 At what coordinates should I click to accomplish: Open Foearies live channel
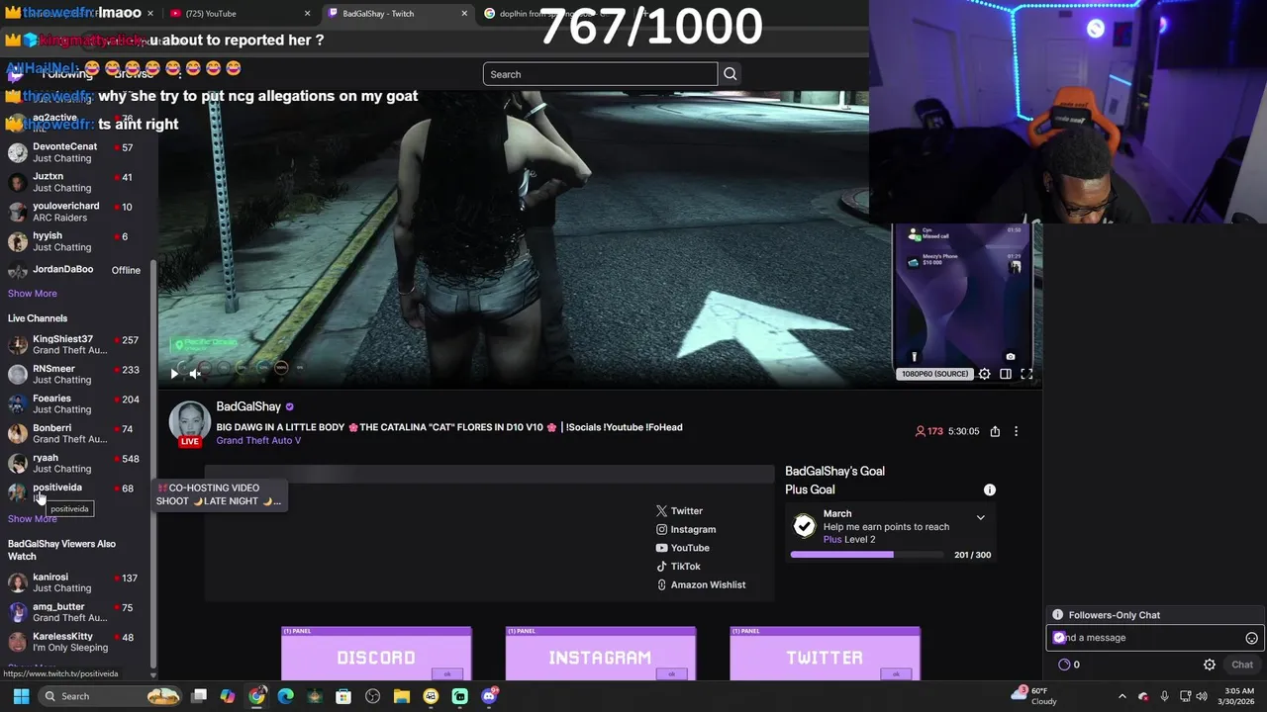click(x=75, y=403)
